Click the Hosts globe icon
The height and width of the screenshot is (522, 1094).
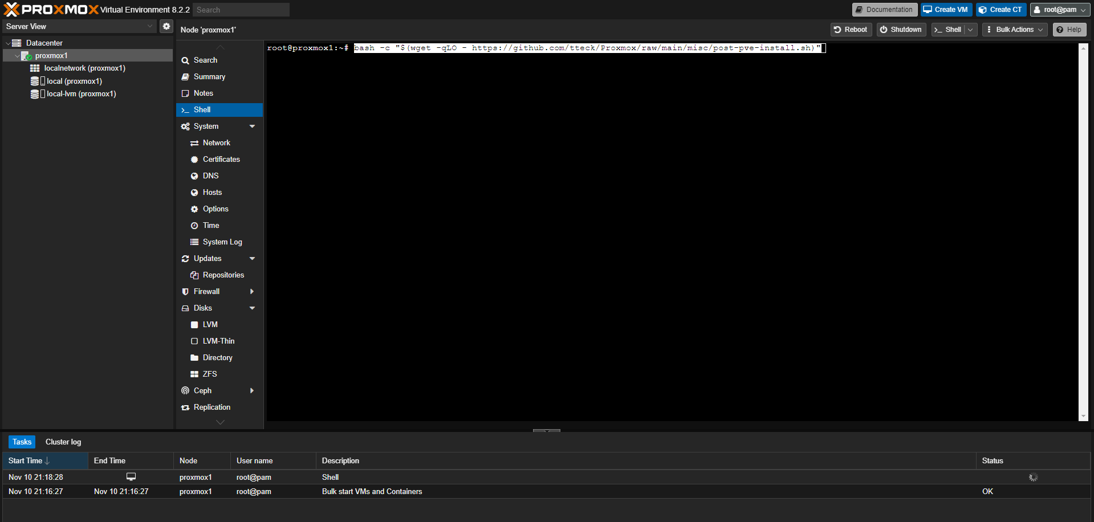194,193
